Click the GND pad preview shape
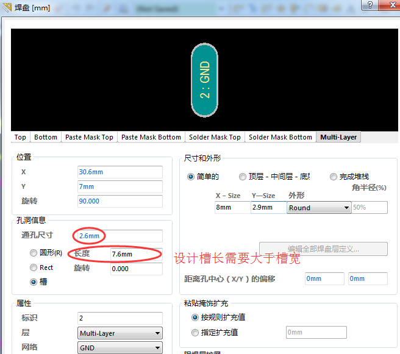Screen dimensions: 400x354 coord(205,80)
